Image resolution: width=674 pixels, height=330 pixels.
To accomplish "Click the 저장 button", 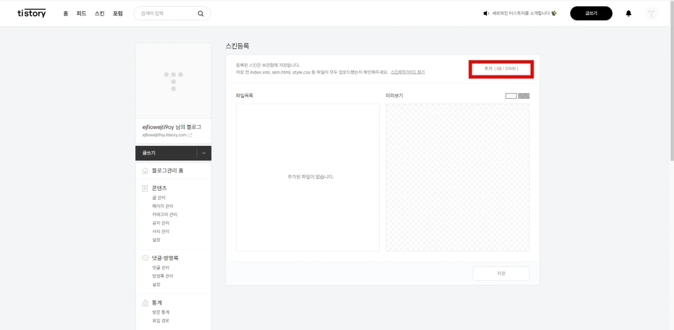I will coord(500,273).
